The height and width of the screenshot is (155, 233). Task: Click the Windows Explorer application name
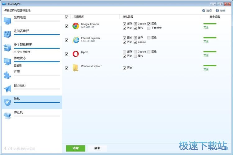pyautogui.click(x=91, y=66)
